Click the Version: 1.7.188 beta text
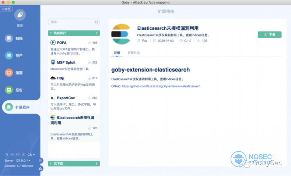 (19, 166)
